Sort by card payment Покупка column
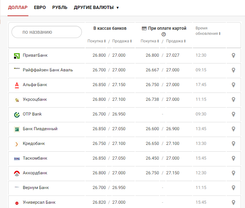This screenshot has height=208, width=245. [150, 41]
